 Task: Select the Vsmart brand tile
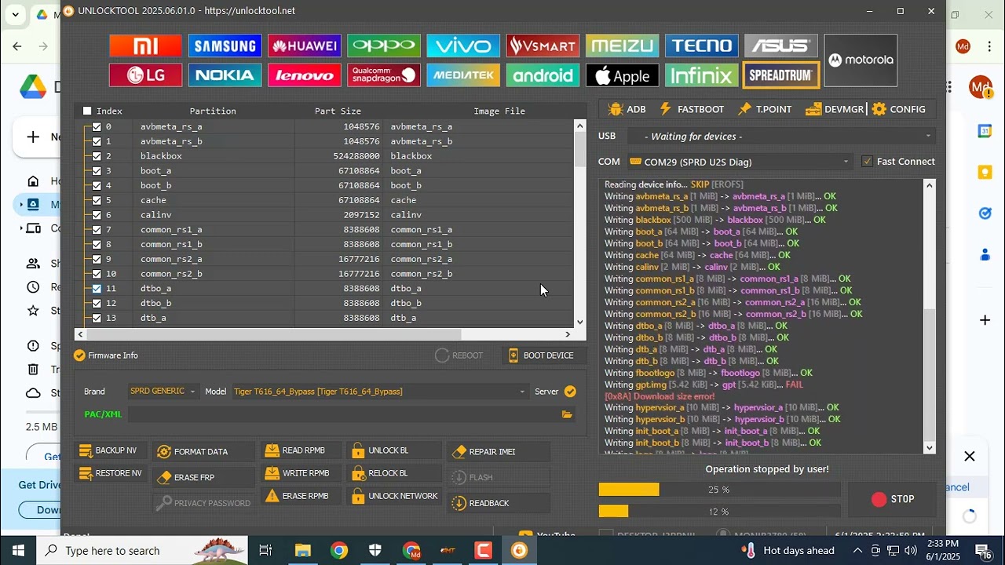coord(543,46)
